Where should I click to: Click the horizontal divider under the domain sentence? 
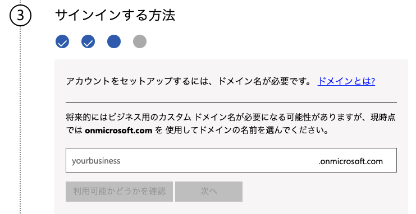pyautogui.click(x=231, y=103)
